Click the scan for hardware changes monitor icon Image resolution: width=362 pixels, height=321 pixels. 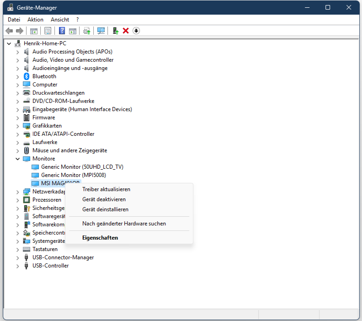101,31
